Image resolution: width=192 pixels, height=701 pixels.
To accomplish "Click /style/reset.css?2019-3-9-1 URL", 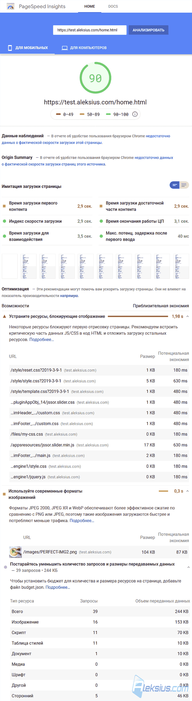I will coord(36,370).
